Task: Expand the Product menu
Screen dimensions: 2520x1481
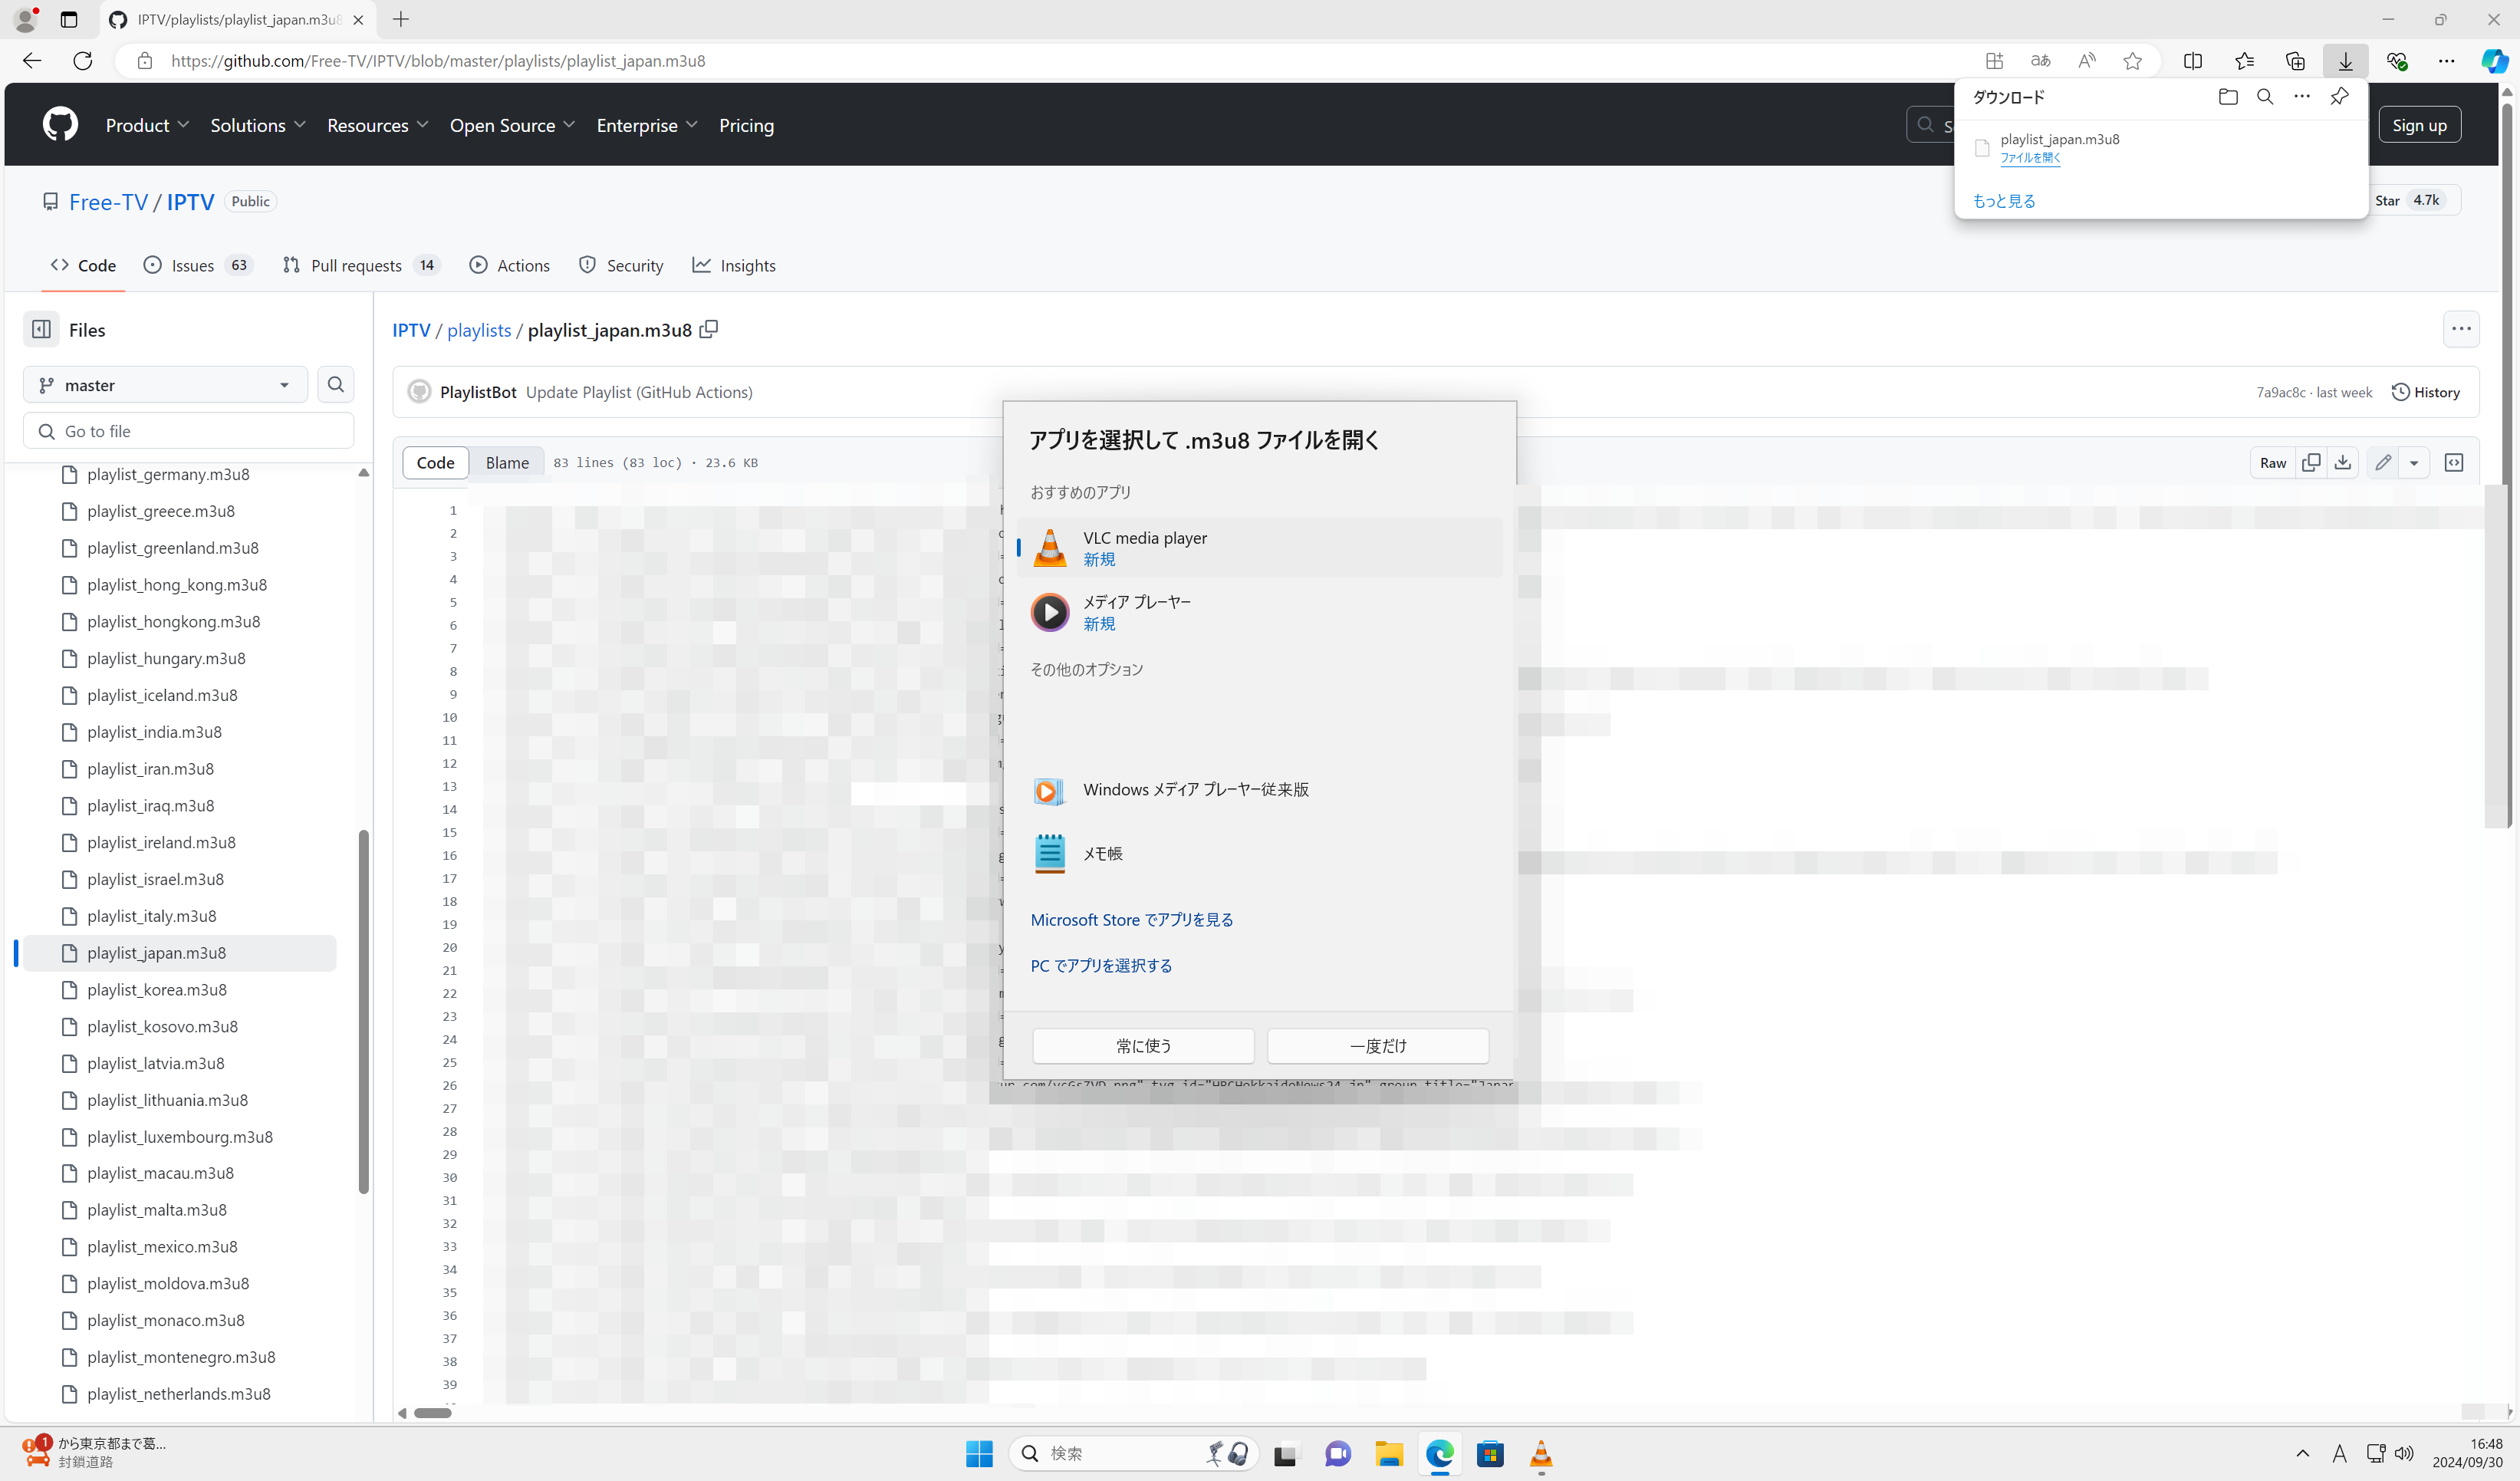Action: click(x=146, y=125)
